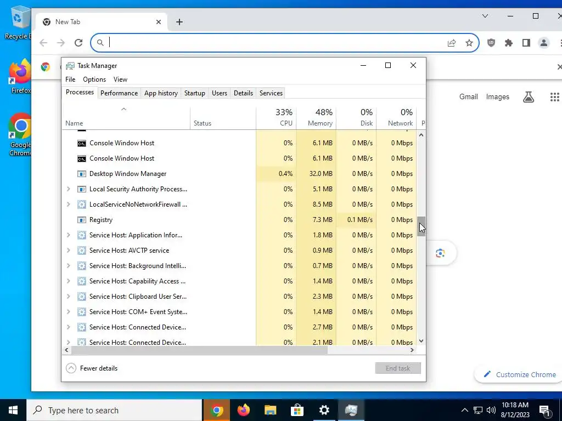Collapse view with Fewer details

pyautogui.click(x=92, y=368)
